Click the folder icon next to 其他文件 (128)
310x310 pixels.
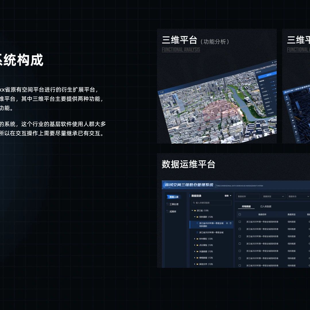pyautogui.click(x=197, y=264)
